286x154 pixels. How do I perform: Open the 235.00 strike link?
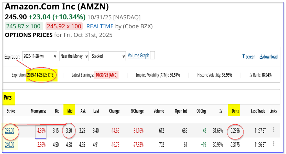10,131
